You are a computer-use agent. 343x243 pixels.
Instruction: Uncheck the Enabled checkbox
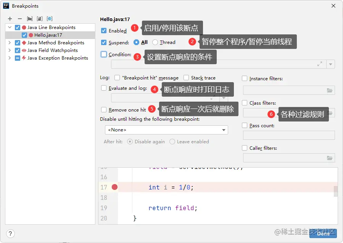point(104,31)
